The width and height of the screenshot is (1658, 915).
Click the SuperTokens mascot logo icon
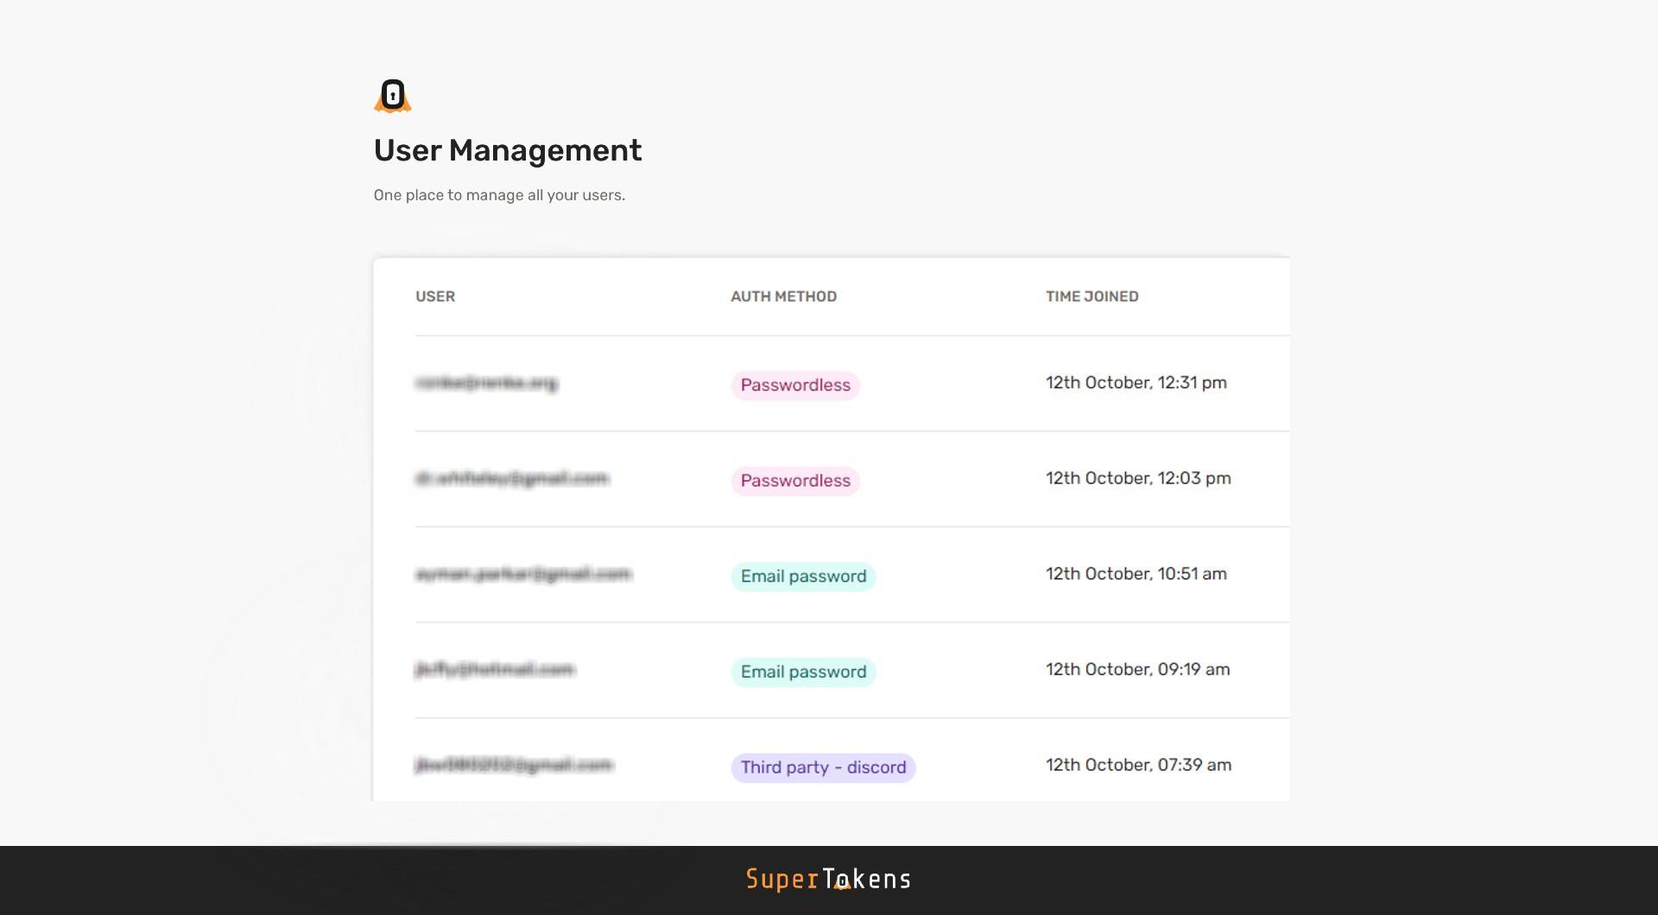click(x=393, y=96)
